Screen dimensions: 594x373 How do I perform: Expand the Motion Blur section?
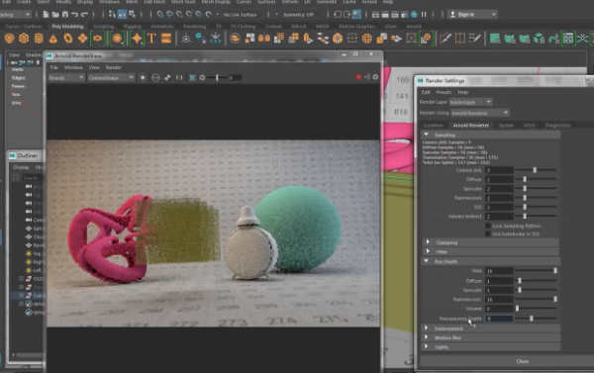point(427,337)
